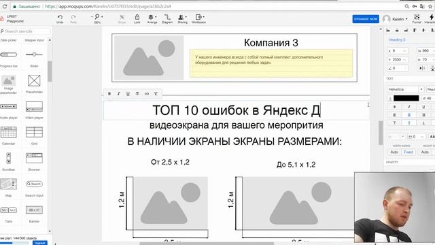
Task: Click Italic in the floating text toolbar
Action: 118,94
